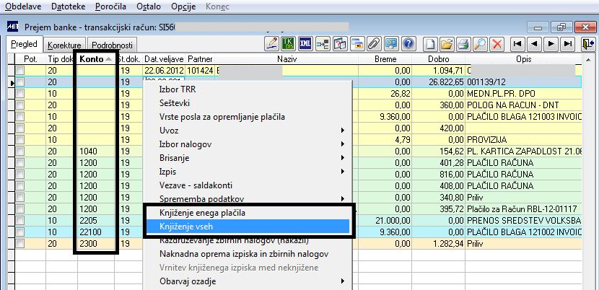Click the paperclip attachment icon
This screenshot has width=599, height=290.
[x=374, y=43]
